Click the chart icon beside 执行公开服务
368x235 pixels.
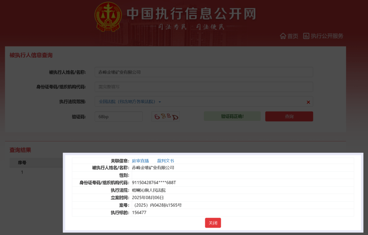coord(306,36)
